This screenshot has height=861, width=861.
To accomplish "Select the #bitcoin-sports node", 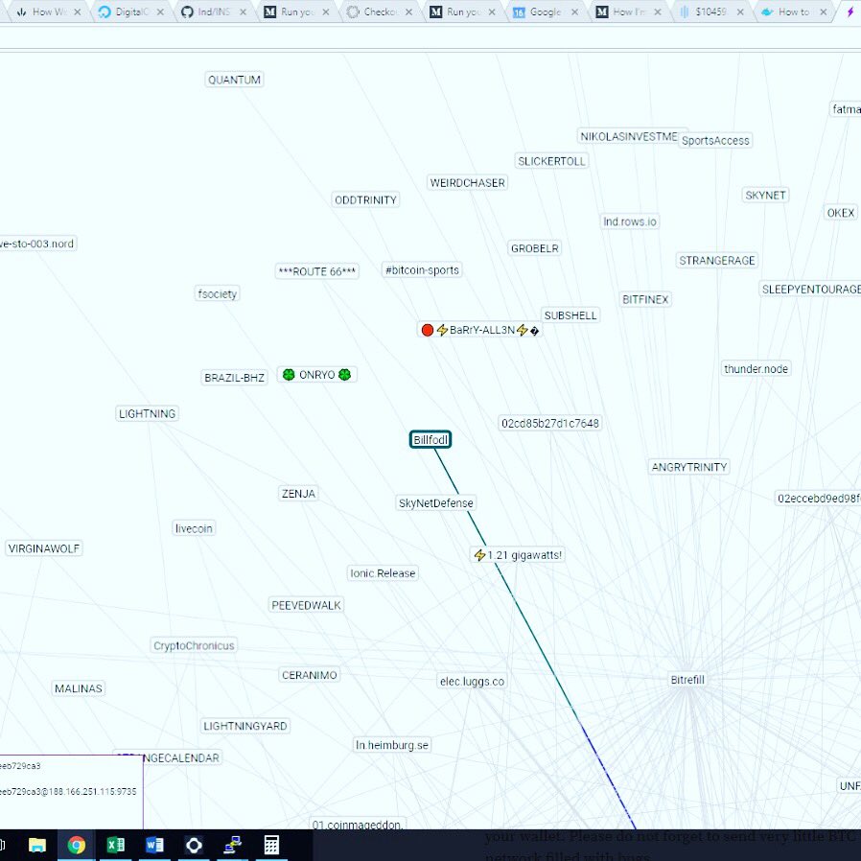I will click(x=422, y=270).
